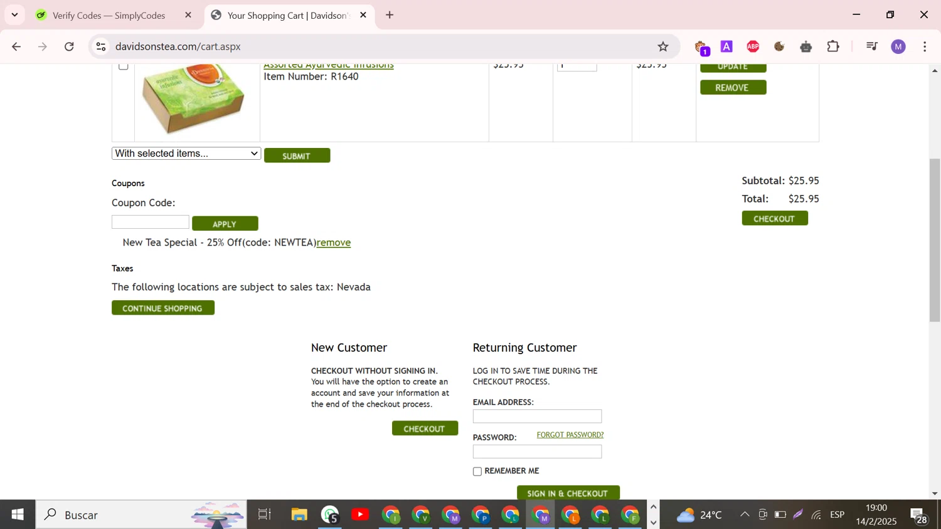Open the Extensions puzzle menu
Screen dimensions: 941x529
(x=833, y=46)
